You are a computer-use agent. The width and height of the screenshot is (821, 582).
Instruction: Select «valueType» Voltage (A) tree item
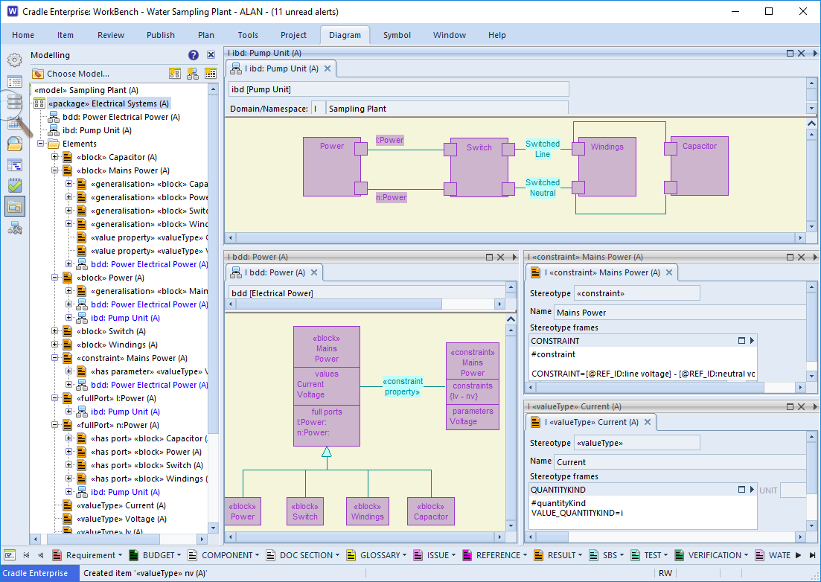click(x=121, y=519)
